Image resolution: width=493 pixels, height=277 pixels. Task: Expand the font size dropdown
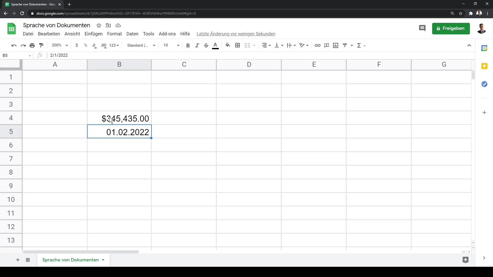(x=178, y=45)
